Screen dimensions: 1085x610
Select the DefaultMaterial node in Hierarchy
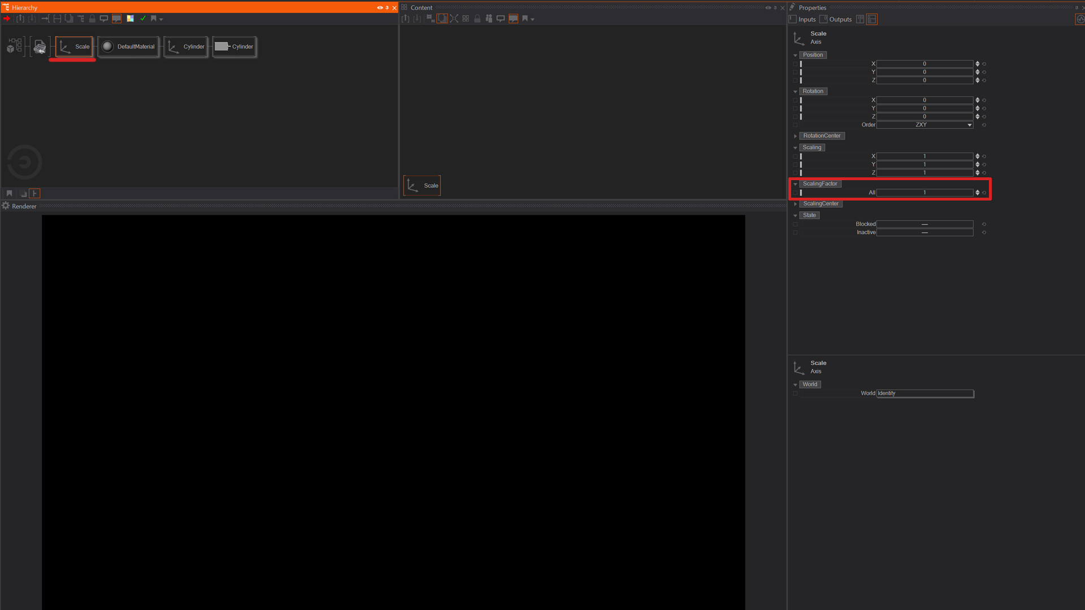click(x=129, y=47)
